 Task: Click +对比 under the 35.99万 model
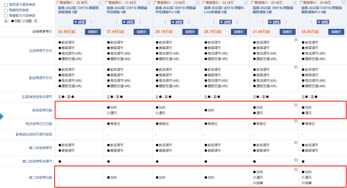tap(274, 22)
